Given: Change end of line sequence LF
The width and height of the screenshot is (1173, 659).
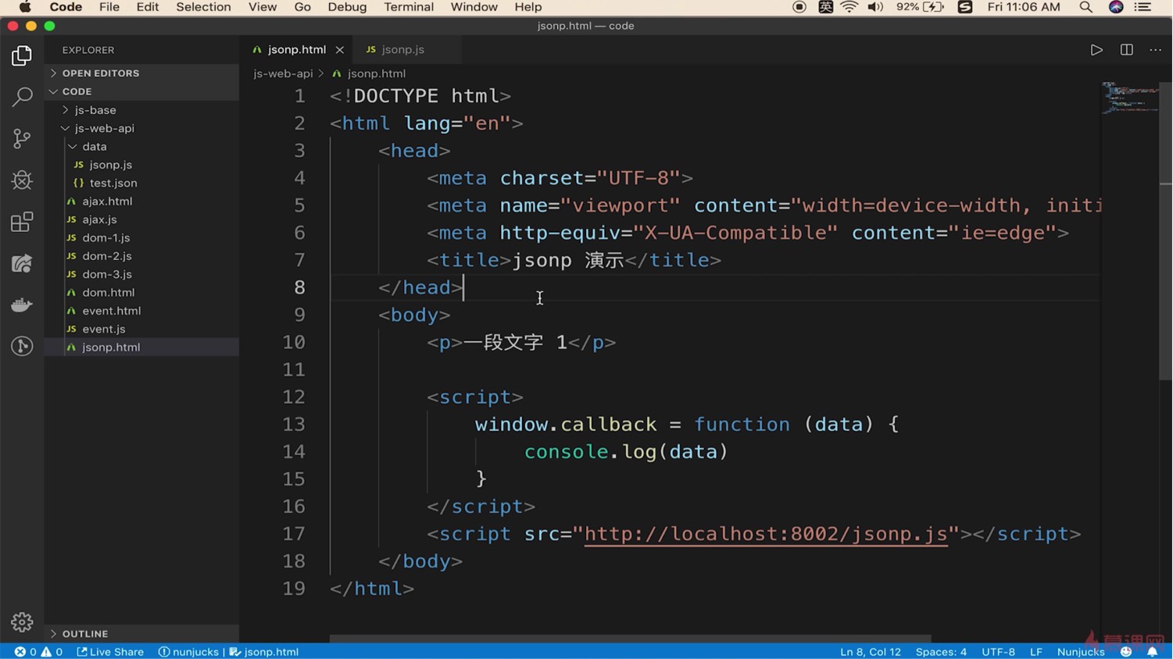Looking at the screenshot, I should 1036,652.
